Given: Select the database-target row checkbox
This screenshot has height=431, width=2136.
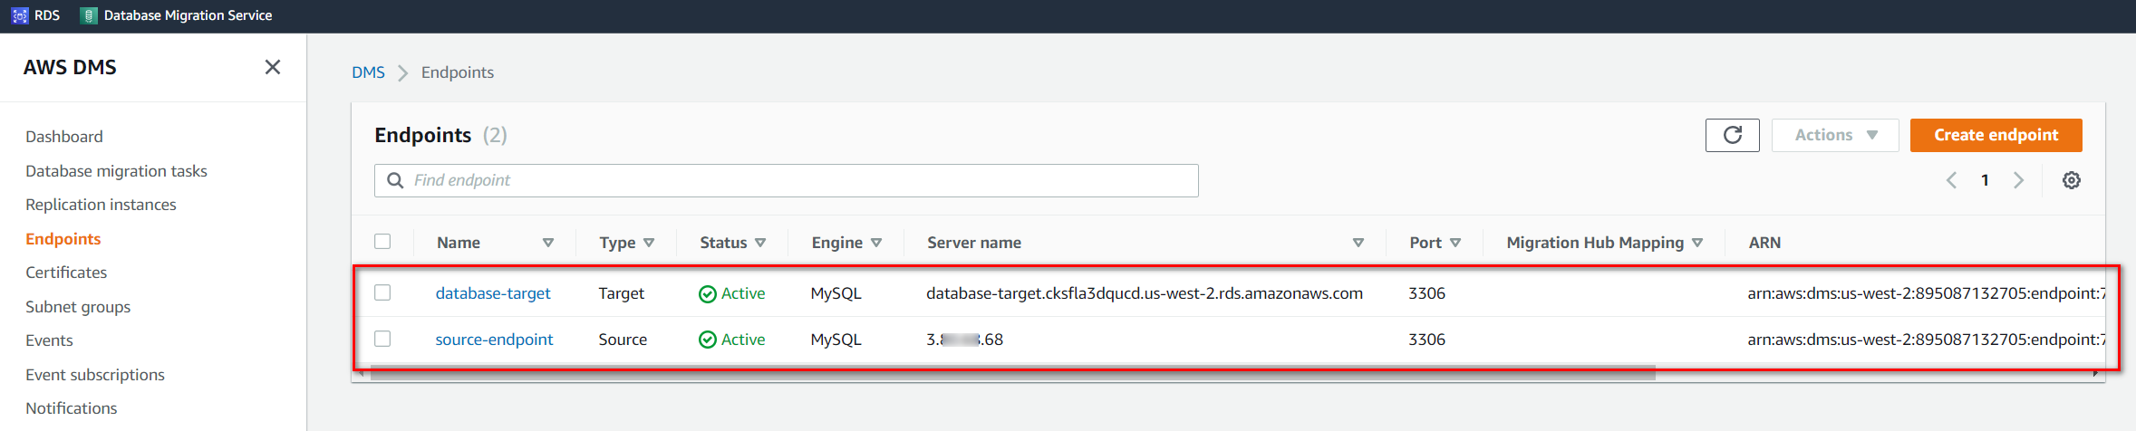Looking at the screenshot, I should 382,292.
